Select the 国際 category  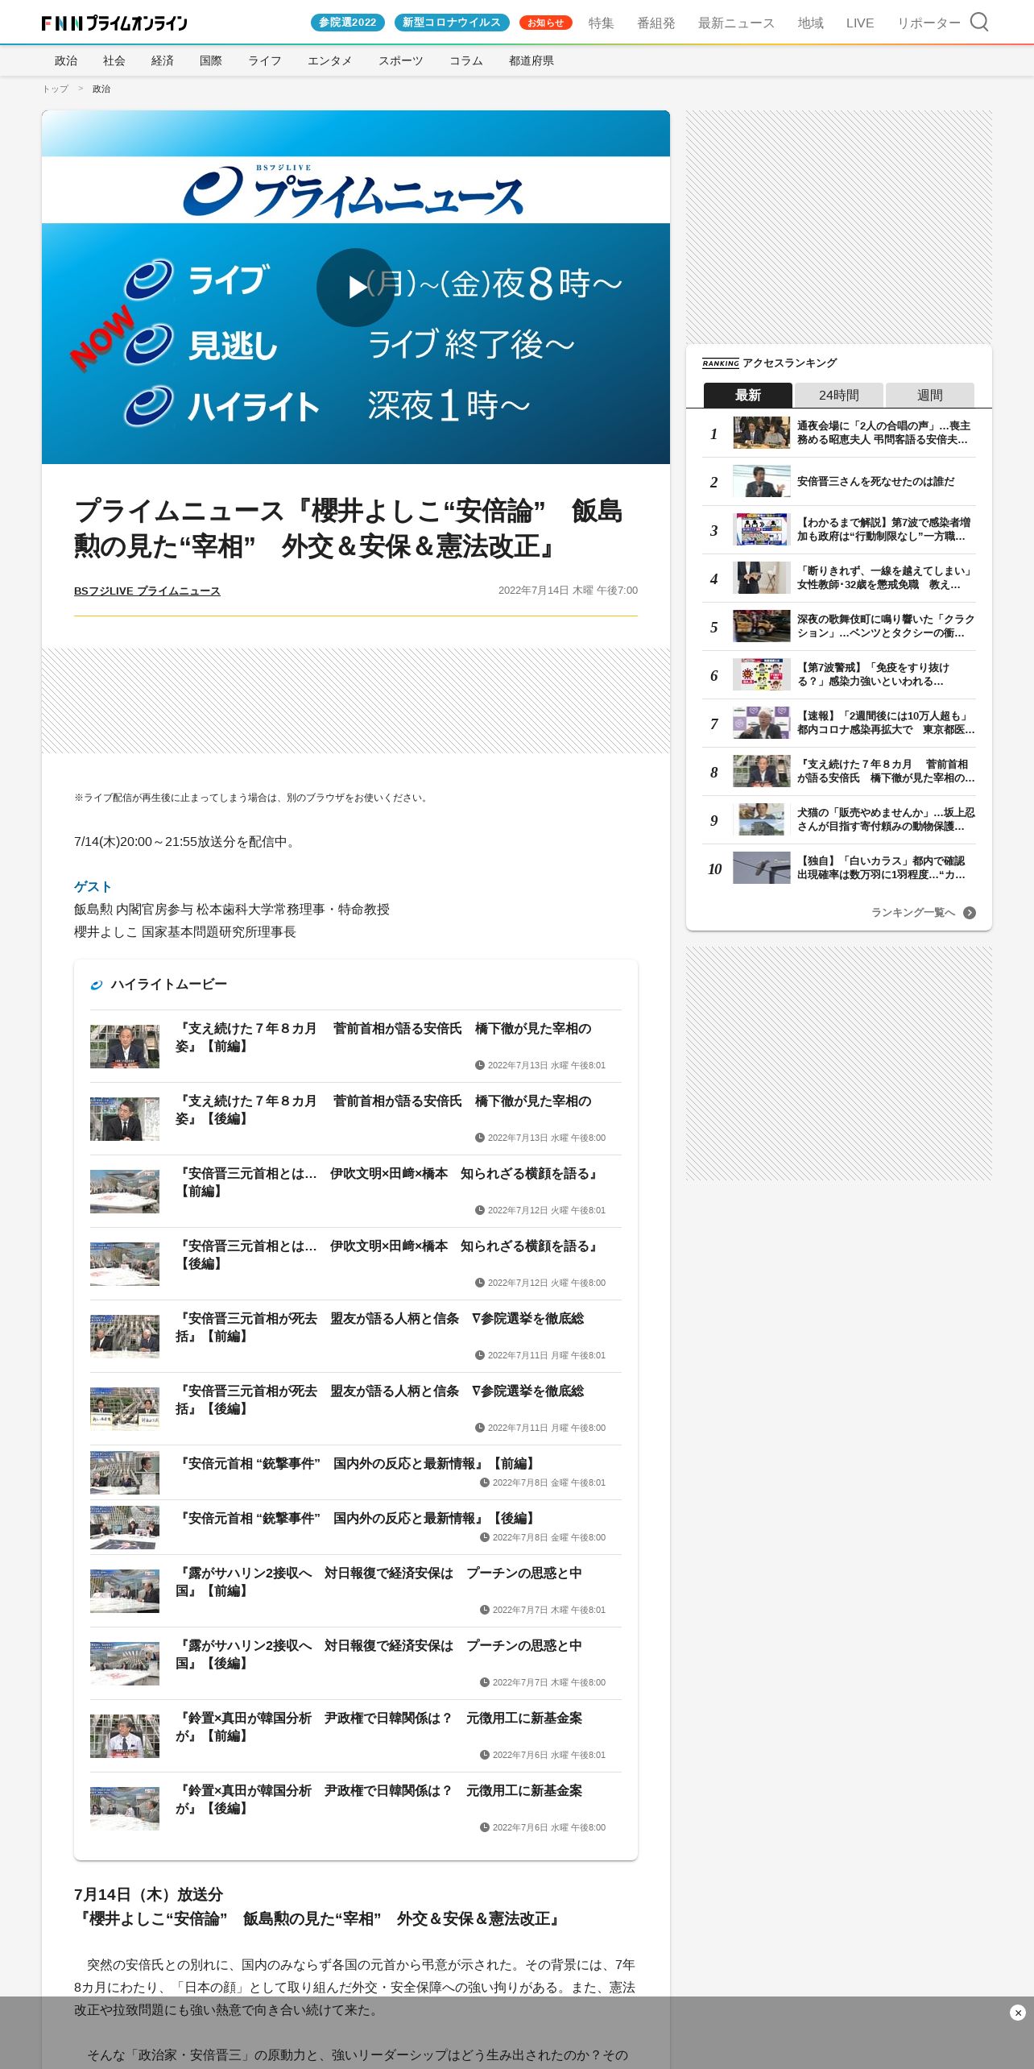coord(211,60)
